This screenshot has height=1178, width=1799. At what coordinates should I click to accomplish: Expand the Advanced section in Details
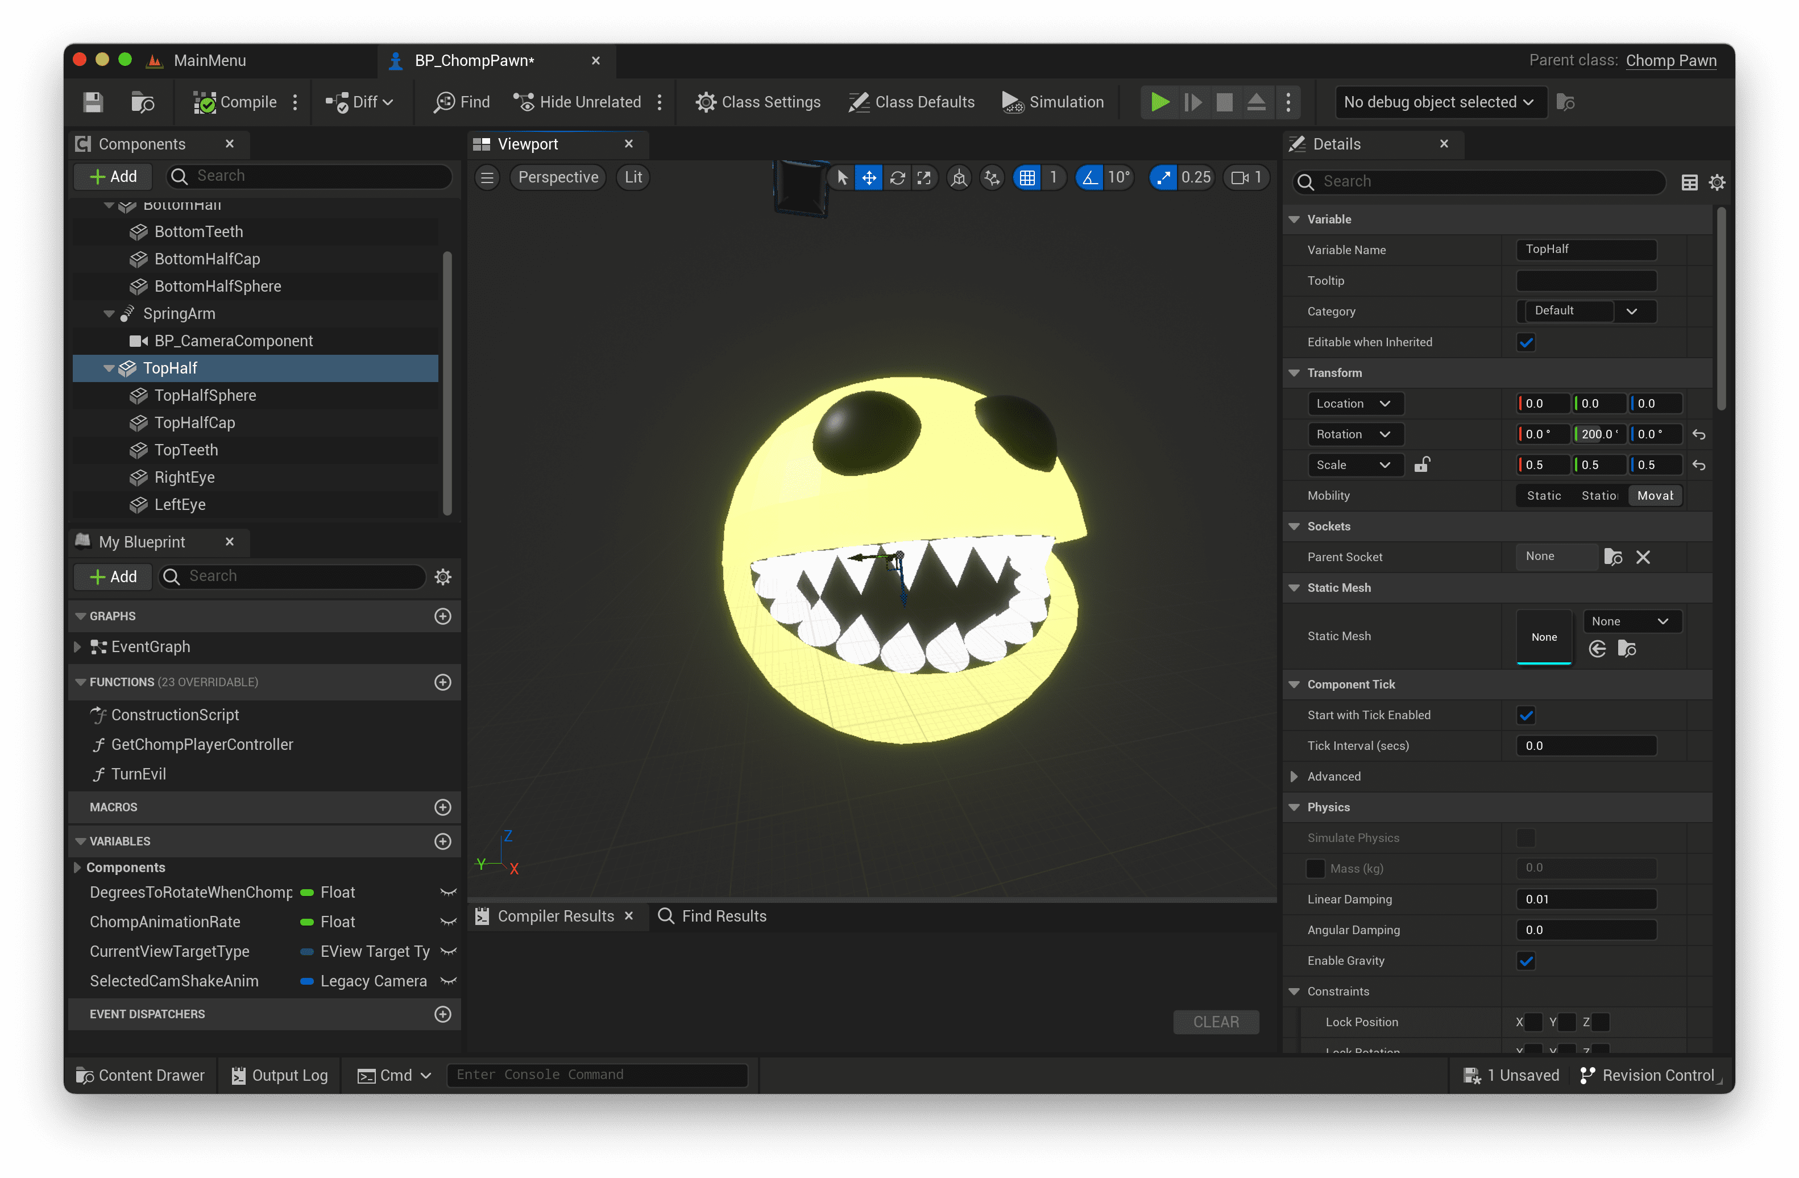click(x=1294, y=777)
